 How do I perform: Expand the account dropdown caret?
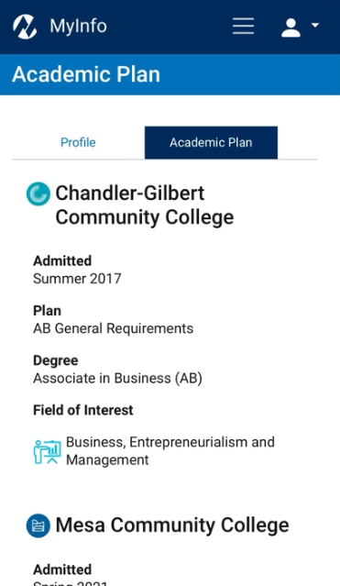315,25
